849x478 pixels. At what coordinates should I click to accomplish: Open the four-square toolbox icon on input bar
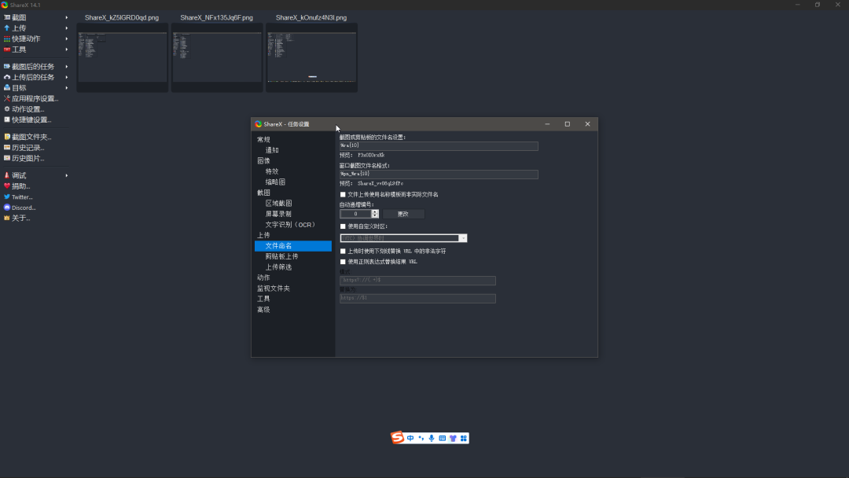[464, 438]
